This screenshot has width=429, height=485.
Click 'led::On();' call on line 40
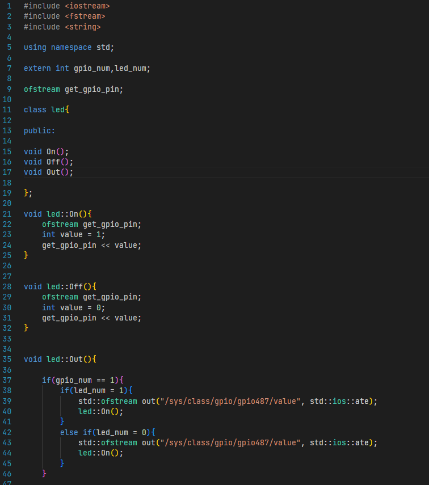tap(100, 411)
